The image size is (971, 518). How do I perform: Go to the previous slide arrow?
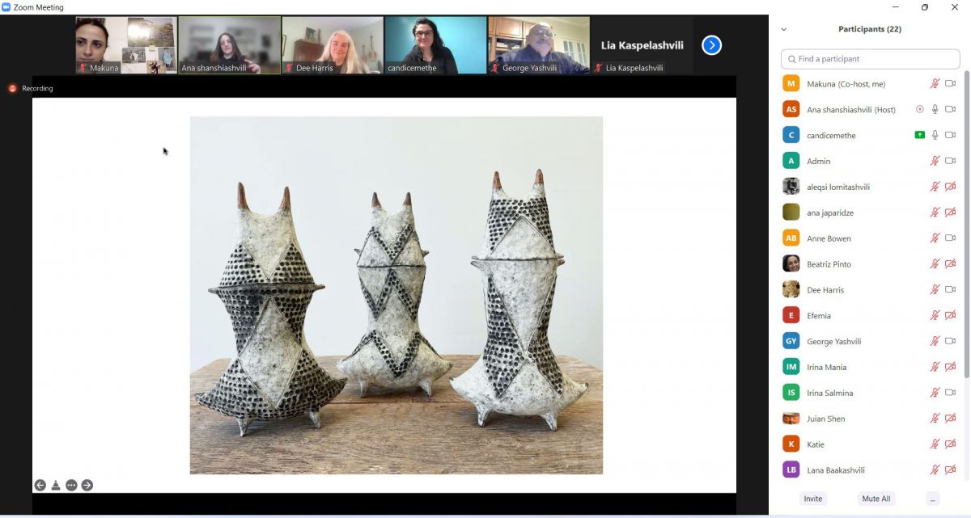[x=40, y=485]
